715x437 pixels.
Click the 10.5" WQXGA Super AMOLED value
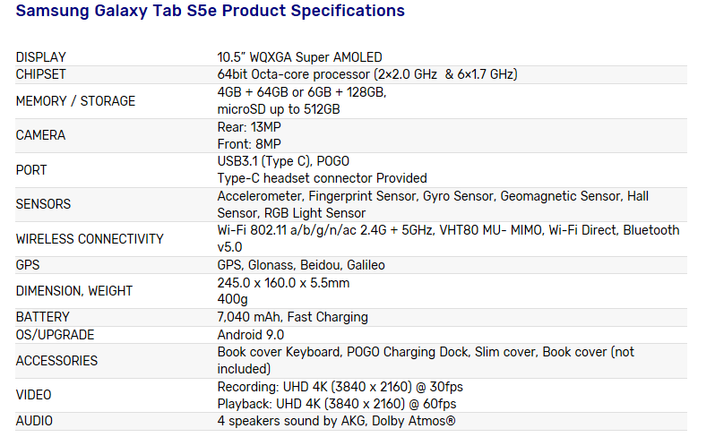(299, 57)
